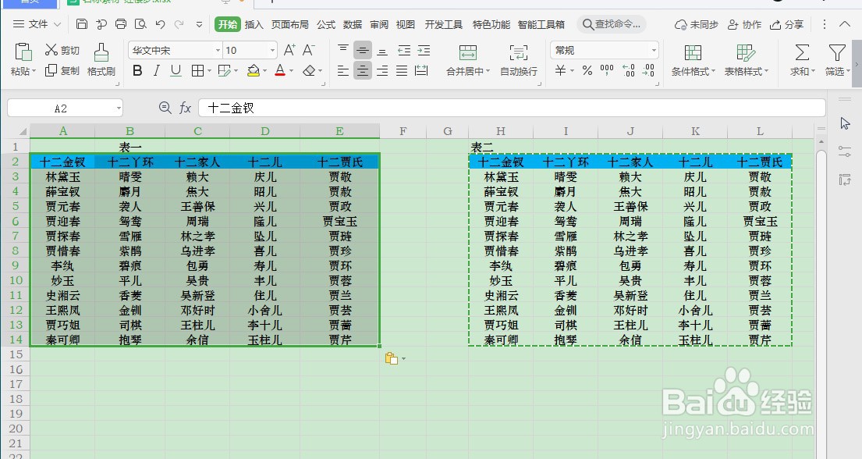Decrease font size with small A
Image resolution: width=862 pixels, height=459 pixels.
(308, 50)
